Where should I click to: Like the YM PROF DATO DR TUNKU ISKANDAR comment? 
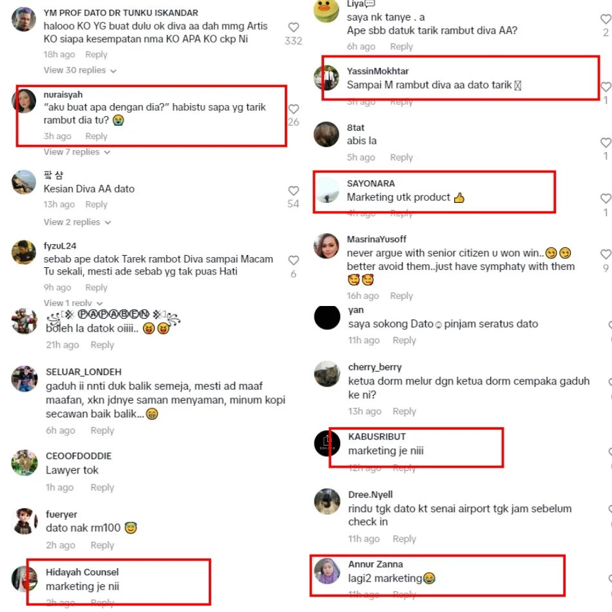click(x=294, y=27)
